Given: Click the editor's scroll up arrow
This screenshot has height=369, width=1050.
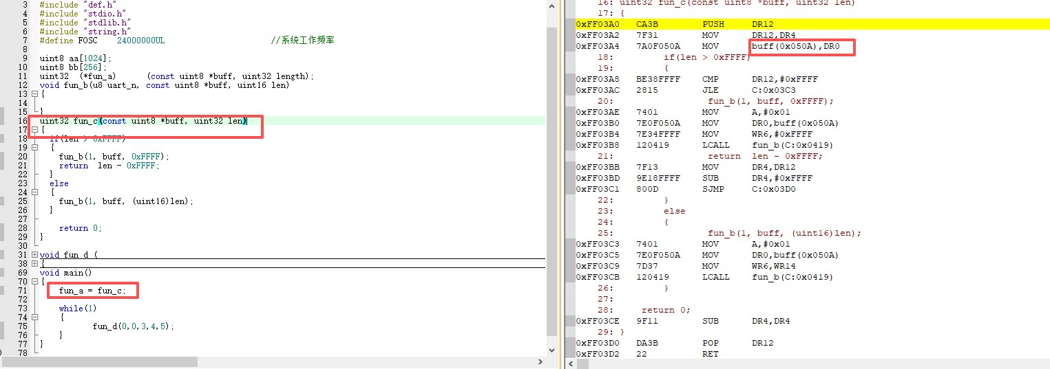Looking at the screenshot, I should point(552,6).
